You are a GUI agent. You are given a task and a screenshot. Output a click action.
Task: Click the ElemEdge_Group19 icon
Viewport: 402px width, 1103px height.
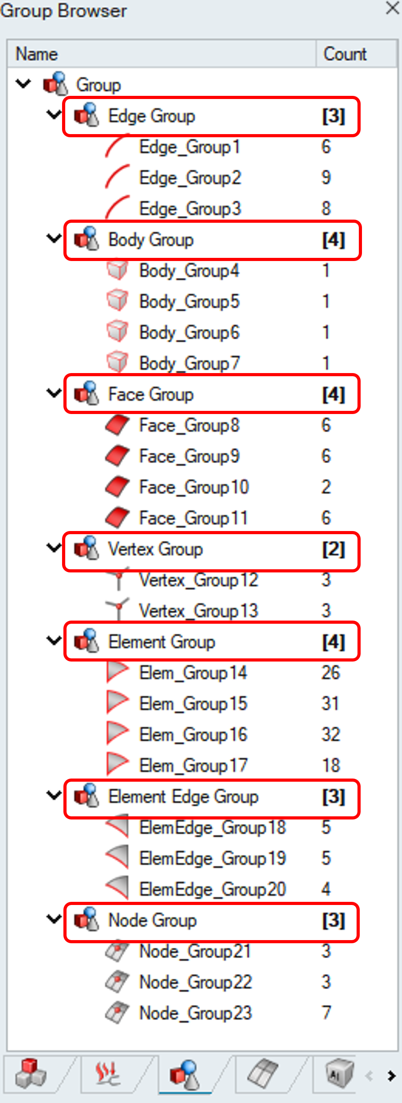click(x=117, y=858)
